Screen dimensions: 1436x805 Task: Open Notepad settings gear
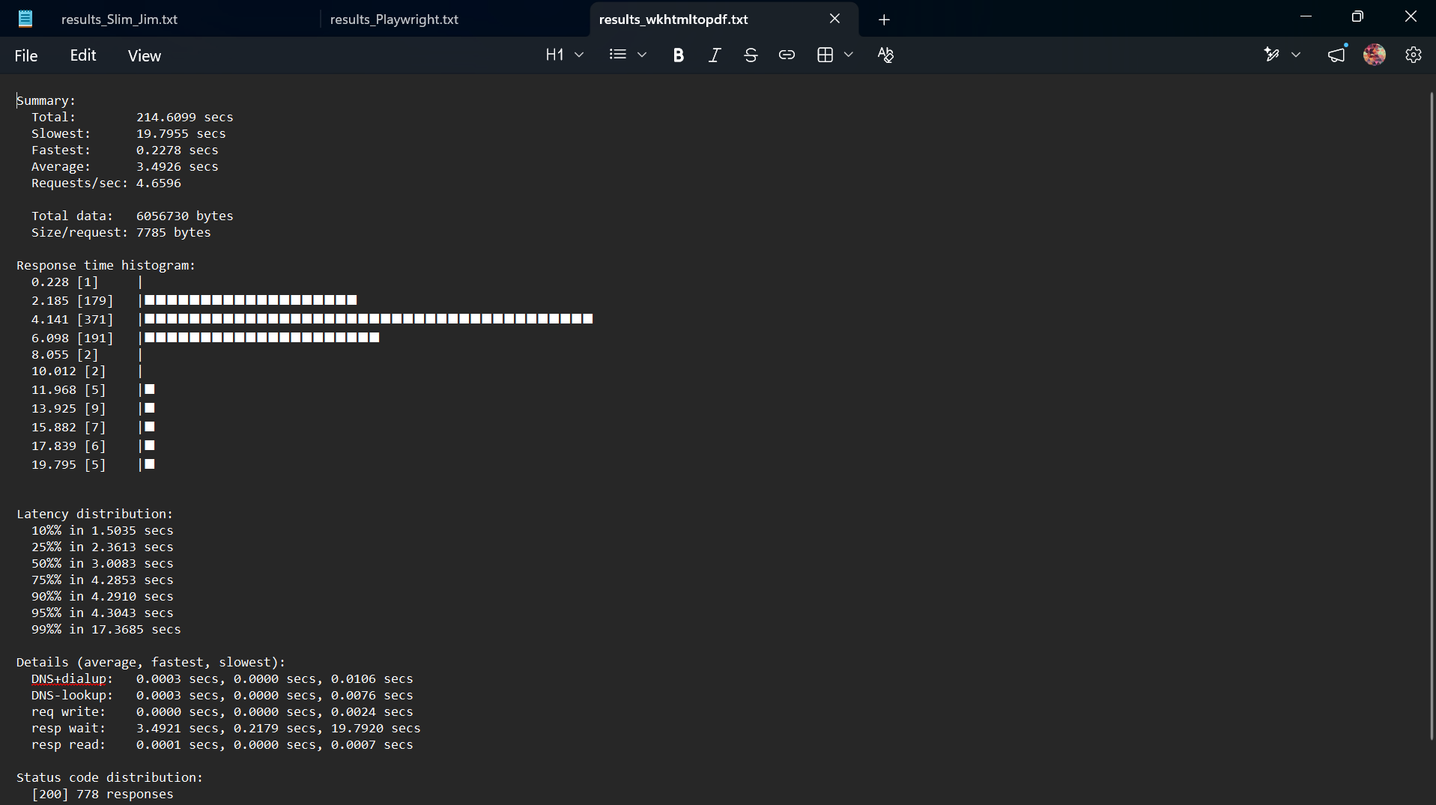coord(1414,55)
